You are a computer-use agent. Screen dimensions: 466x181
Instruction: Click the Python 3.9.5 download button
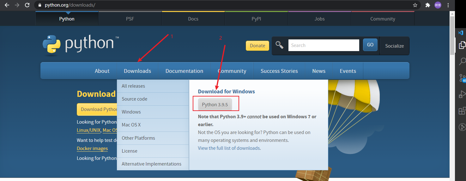(215, 104)
